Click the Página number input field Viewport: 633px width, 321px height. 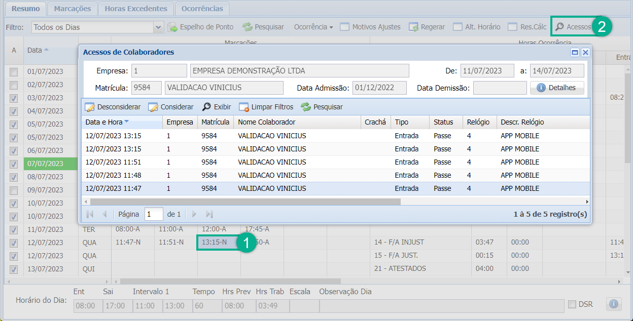tap(154, 214)
